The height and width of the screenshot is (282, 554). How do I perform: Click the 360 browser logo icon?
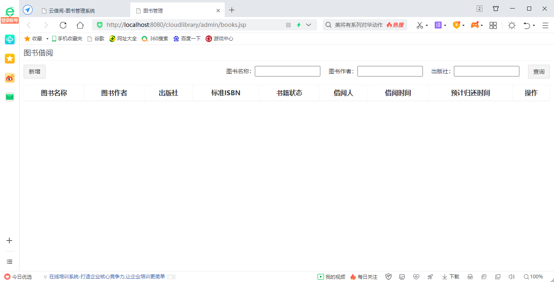click(x=10, y=11)
